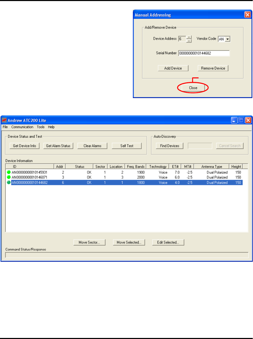Sort by the ETilt column header
Image resolution: width=253 pixels, height=339 pixels.
(175, 167)
